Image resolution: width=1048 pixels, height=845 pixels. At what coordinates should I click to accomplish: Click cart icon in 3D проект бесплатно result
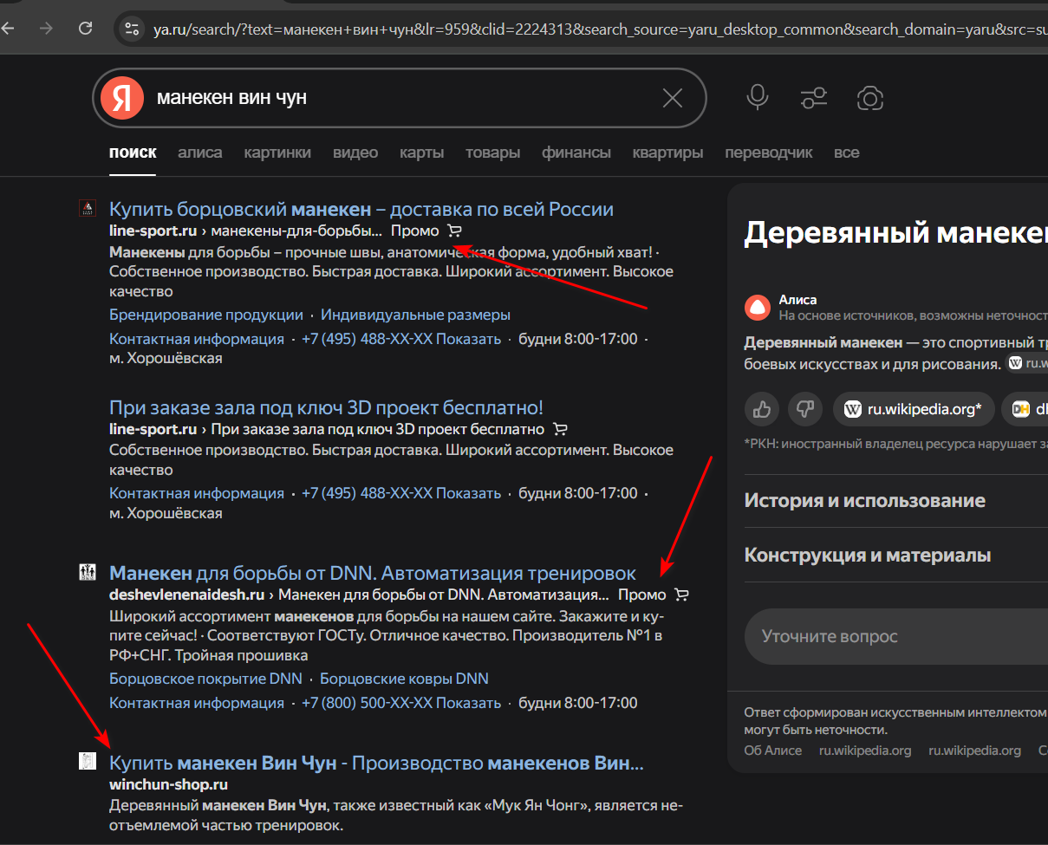click(x=560, y=429)
